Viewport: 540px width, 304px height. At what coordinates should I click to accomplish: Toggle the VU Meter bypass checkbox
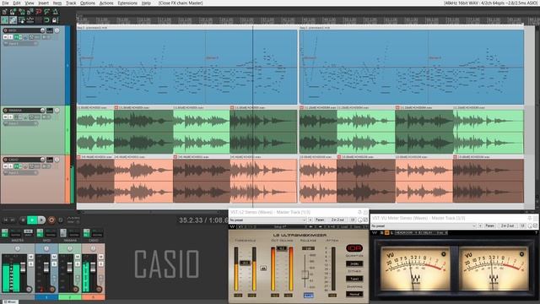click(536, 225)
